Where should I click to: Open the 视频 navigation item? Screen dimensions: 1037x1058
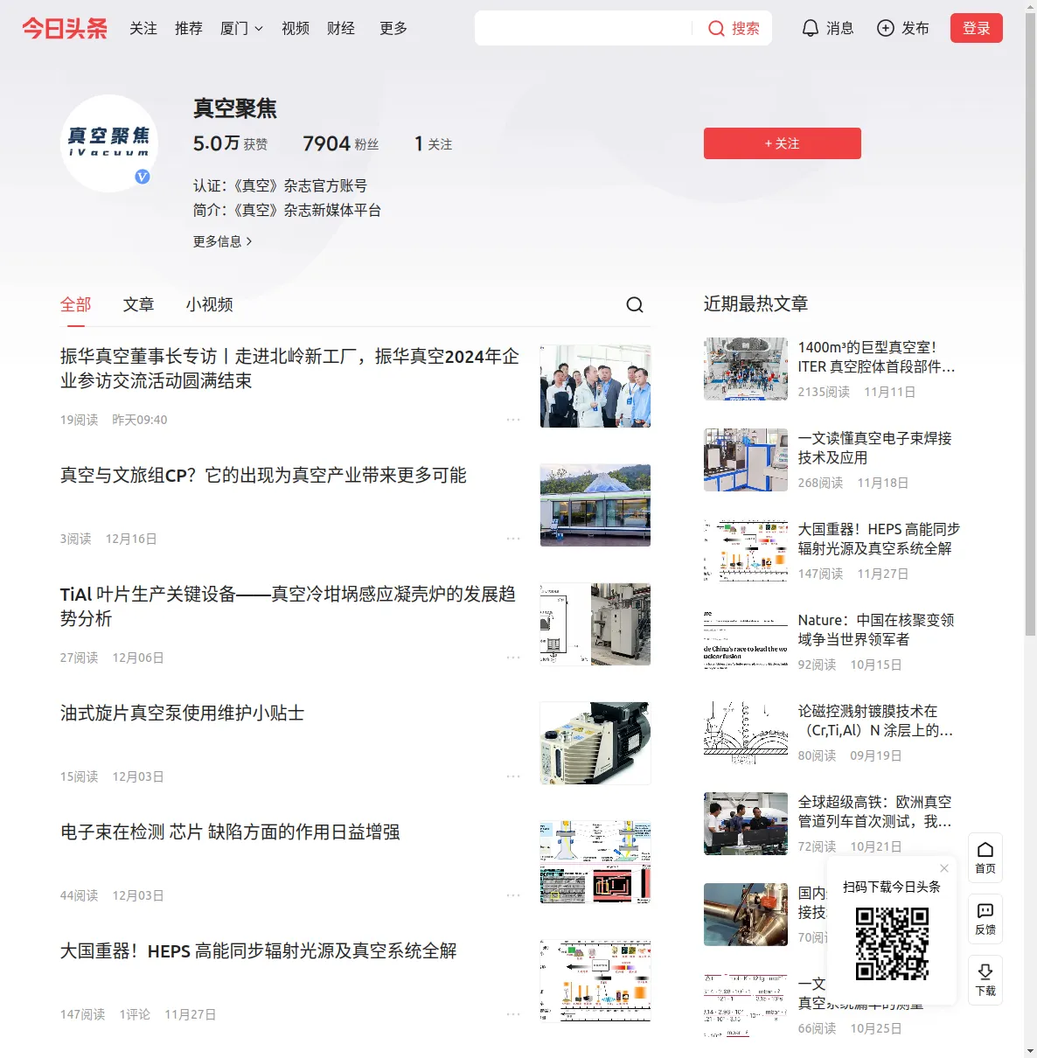pyautogui.click(x=296, y=29)
